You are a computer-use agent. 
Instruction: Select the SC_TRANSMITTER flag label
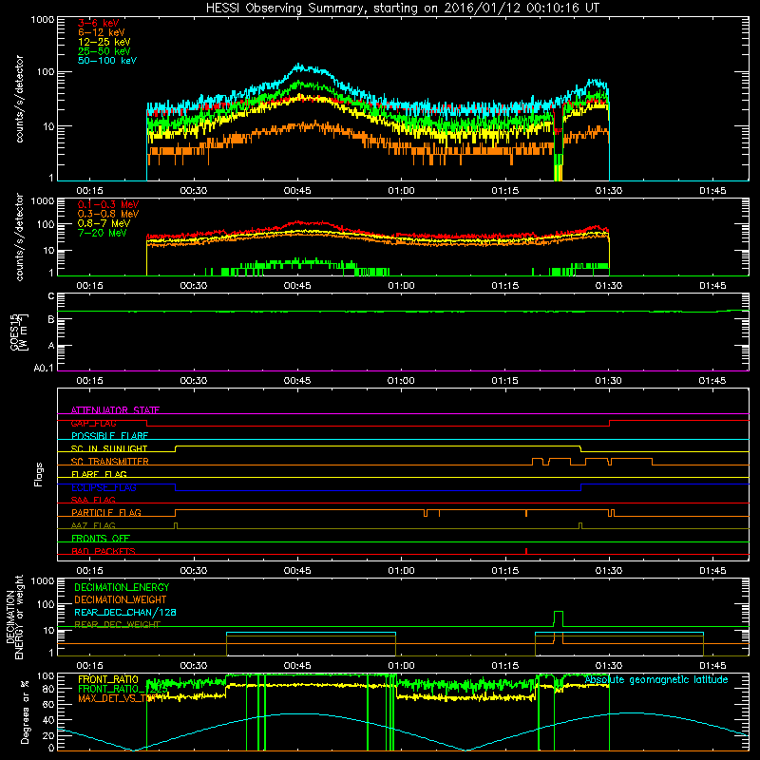[x=110, y=462]
